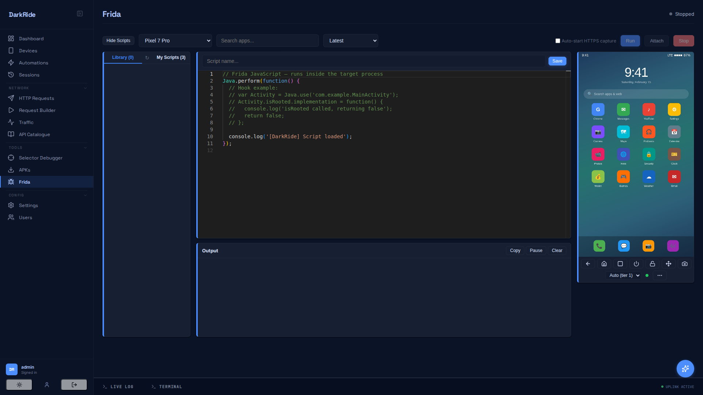Click the device Recent apps square button
Viewport: 703px width, 395px height.
[620, 264]
